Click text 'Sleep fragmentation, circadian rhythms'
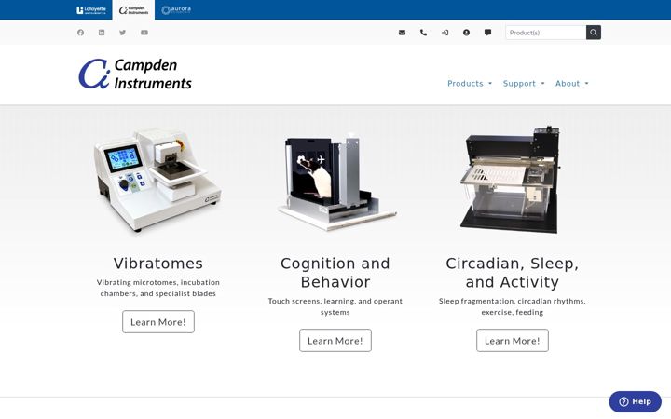The width and height of the screenshot is (671, 419). click(x=513, y=301)
